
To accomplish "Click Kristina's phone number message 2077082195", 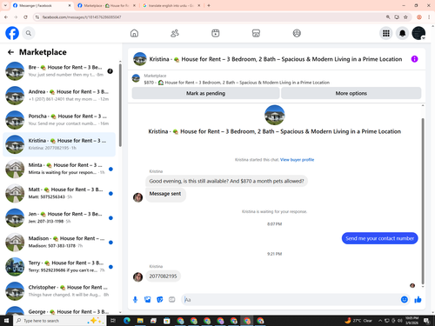I will [163, 276].
